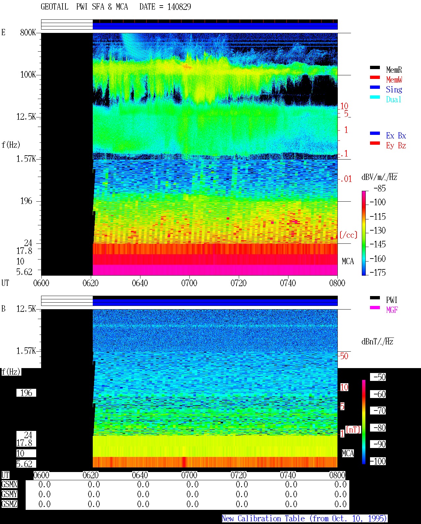This screenshot has width=421, height=524.
Task: Click the black MemR legend swatch
Action: [375, 67]
